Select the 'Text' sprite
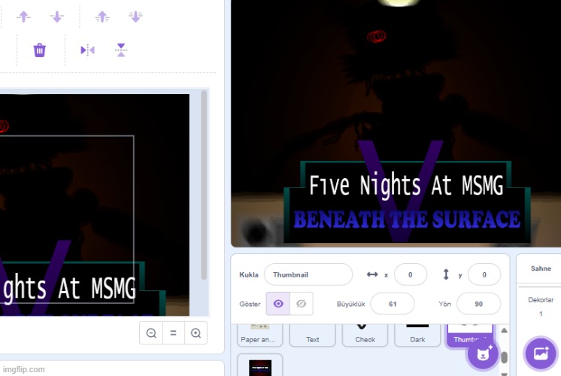 point(312,335)
